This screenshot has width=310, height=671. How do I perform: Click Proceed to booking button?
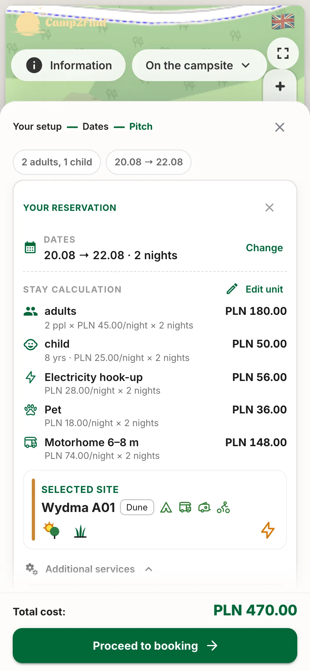coord(155,646)
